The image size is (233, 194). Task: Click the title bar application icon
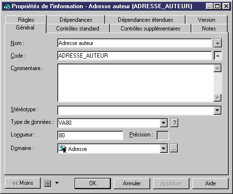[7, 7]
